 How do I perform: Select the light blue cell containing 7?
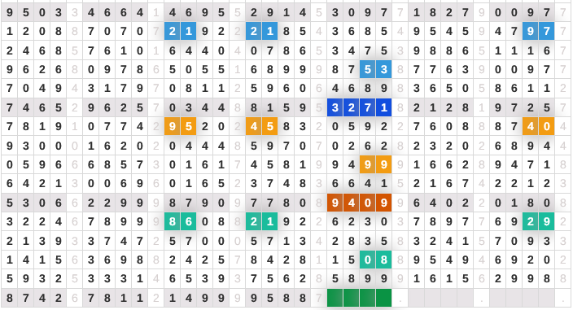coord(546,31)
